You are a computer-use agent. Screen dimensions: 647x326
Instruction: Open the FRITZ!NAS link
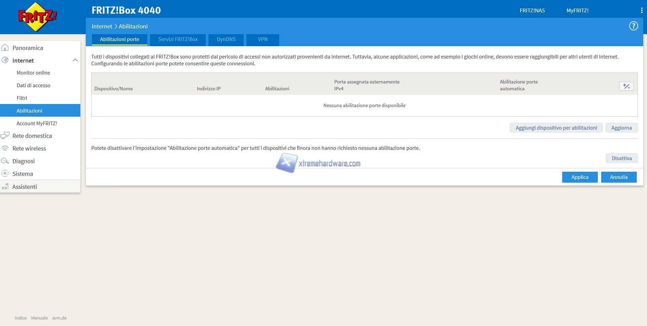click(x=532, y=11)
